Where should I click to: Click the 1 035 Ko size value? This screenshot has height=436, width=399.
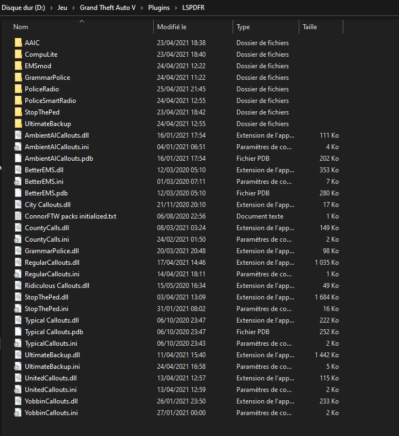(327, 263)
